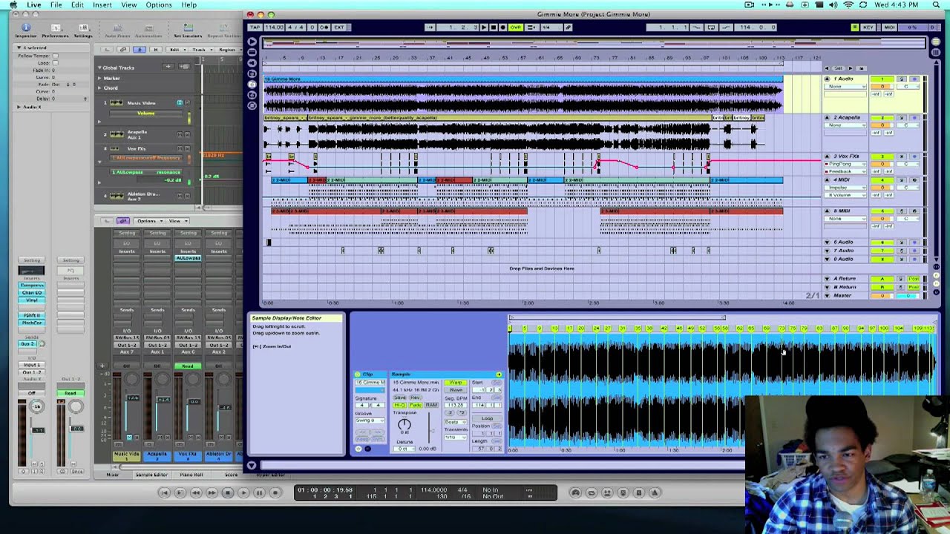Toggle punch-out switch in Live transport
Image resolution: width=950 pixels, height=534 pixels.
[726, 27]
